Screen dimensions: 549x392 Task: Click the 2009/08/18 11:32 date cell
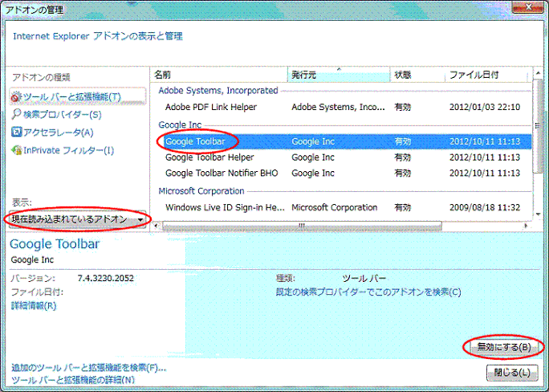(x=485, y=207)
